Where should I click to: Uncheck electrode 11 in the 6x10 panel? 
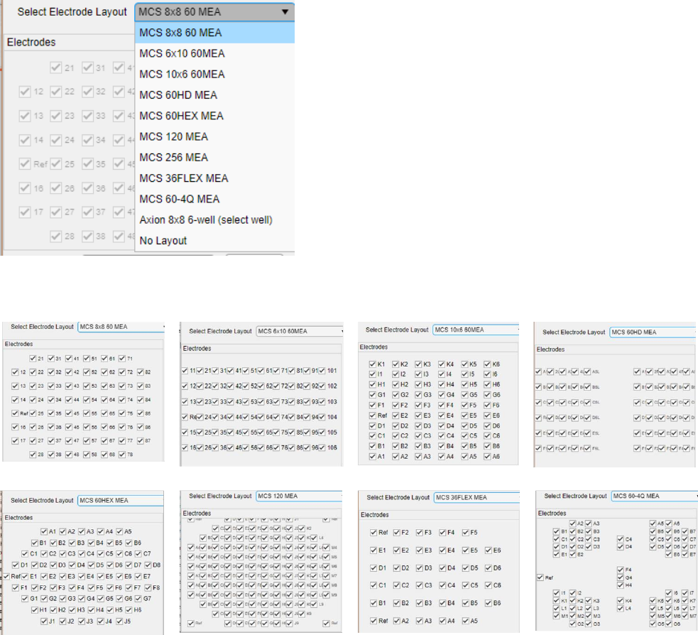click(185, 371)
